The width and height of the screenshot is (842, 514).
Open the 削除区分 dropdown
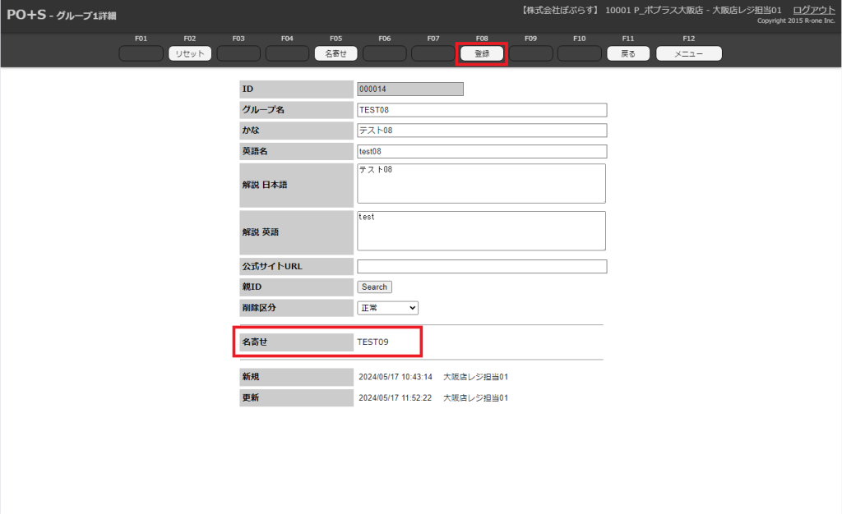[x=387, y=308]
